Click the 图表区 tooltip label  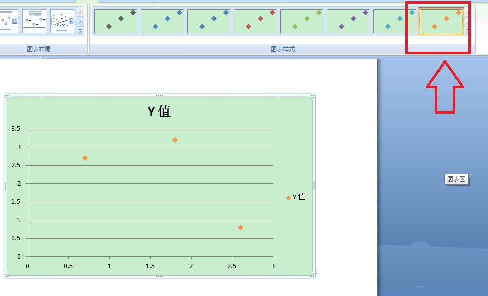click(x=456, y=179)
